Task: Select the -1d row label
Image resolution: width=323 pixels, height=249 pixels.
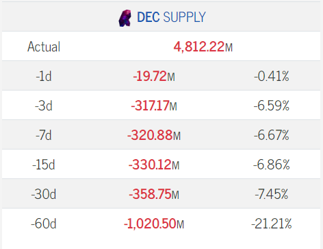Action: click(x=44, y=76)
